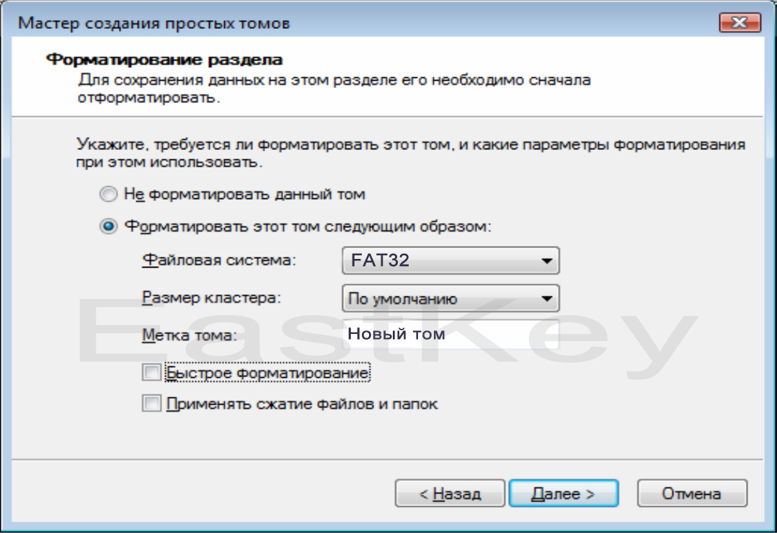
Task: Open the FAT32 file system dropdown
Action: click(x=450, y=260)
